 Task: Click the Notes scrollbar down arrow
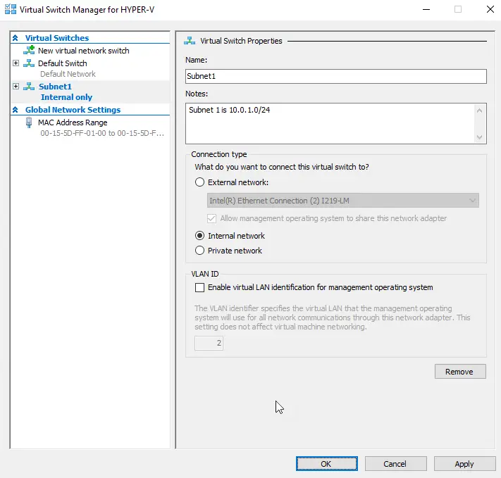pos(479,137)
